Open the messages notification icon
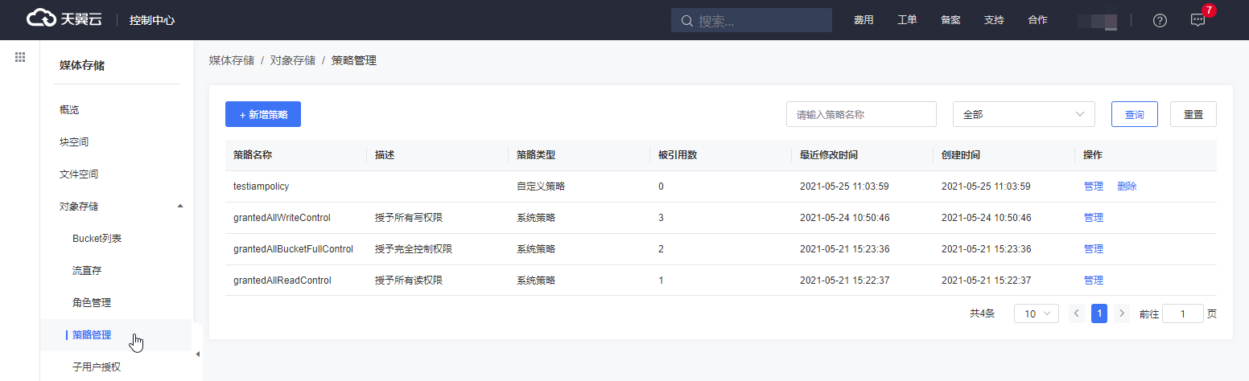Image resolution: width=1249 pixels, height=381 pixels. coord(1197,21)
